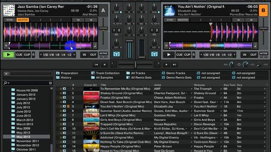This screenshot has height=152, width=271.
Task: Jump to track start in Deck B stripe
Action: (x=166, y=46)
